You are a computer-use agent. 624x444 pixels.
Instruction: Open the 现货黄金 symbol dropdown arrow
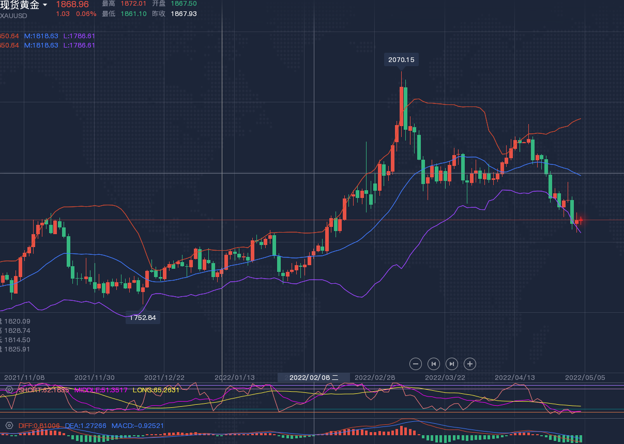coord(45,5)
